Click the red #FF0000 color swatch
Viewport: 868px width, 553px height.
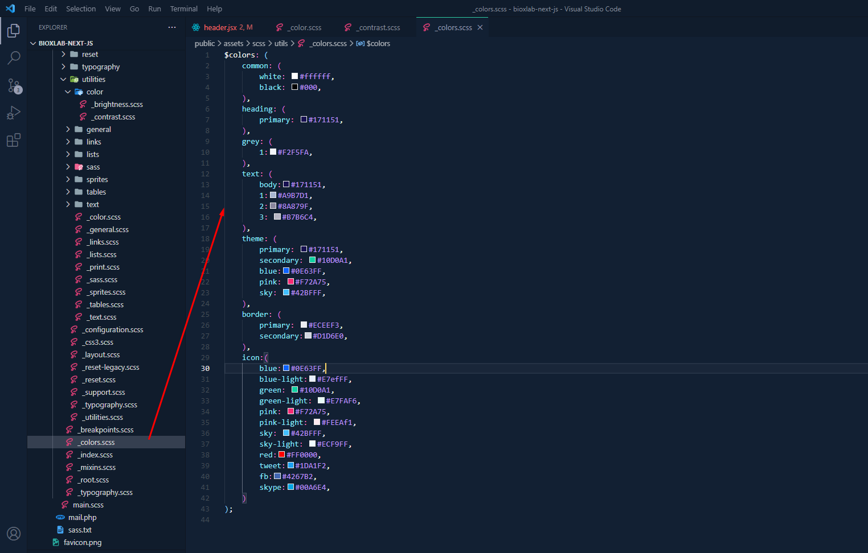[281, 455]
